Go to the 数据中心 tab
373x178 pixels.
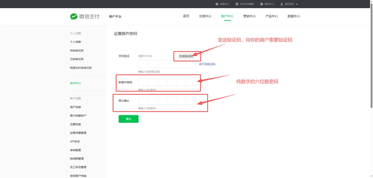pos(294,16)
